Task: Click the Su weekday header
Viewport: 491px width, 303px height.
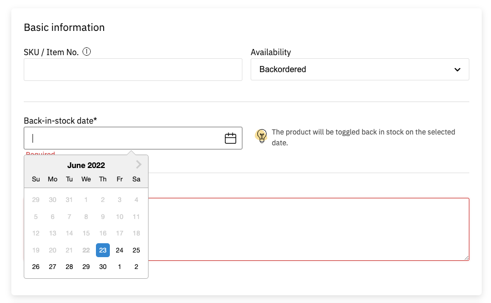Action: 36,179
